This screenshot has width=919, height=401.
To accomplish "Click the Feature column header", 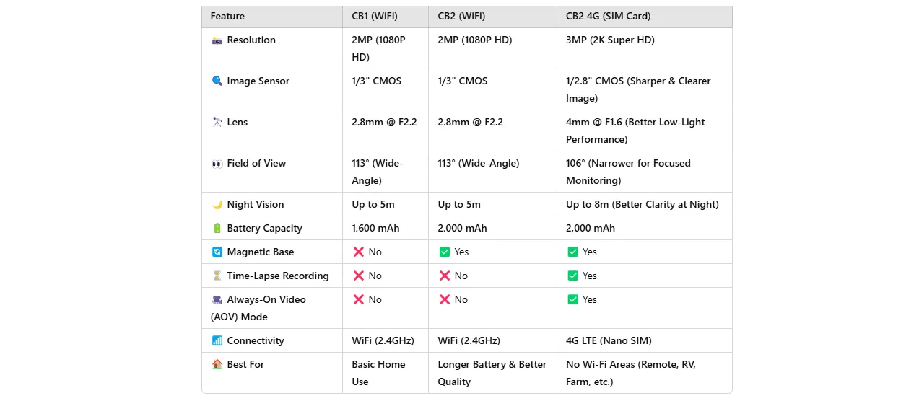I will coord(227,17).
